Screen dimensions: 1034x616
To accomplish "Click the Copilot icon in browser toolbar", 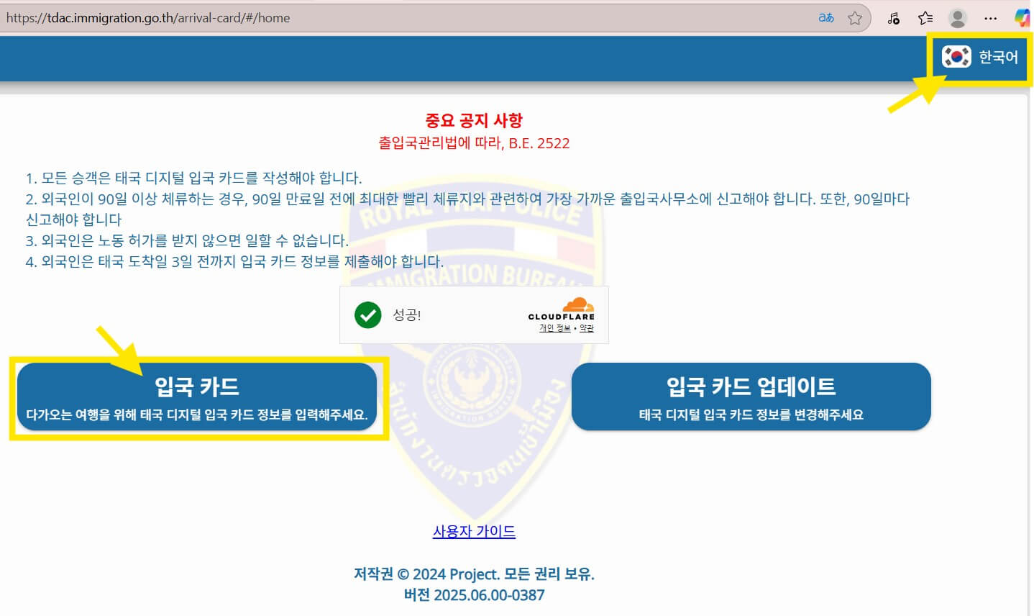I will tap(1023, 18).
